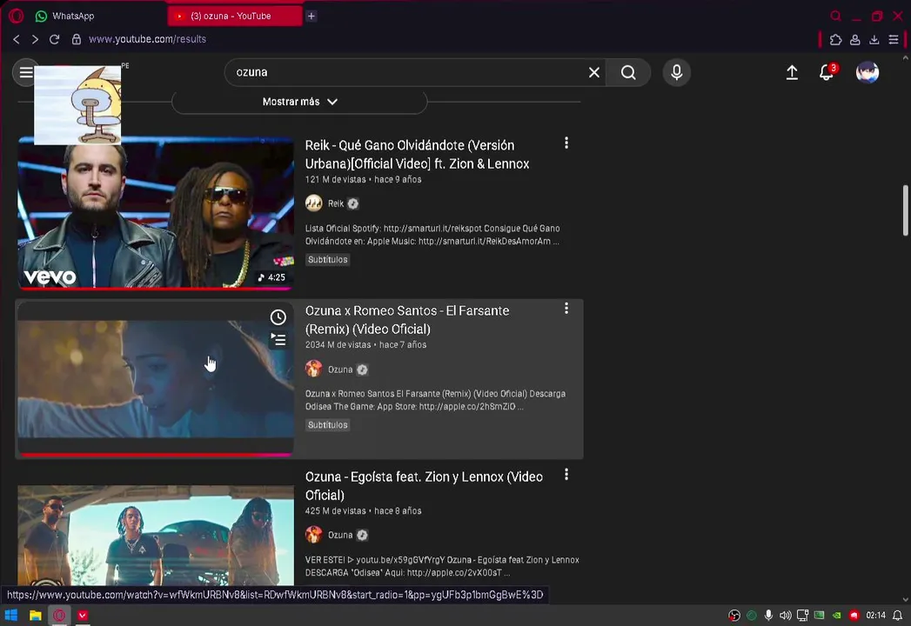Open OBS tray icon
The image size is (911, 626).
pos(734,616)
